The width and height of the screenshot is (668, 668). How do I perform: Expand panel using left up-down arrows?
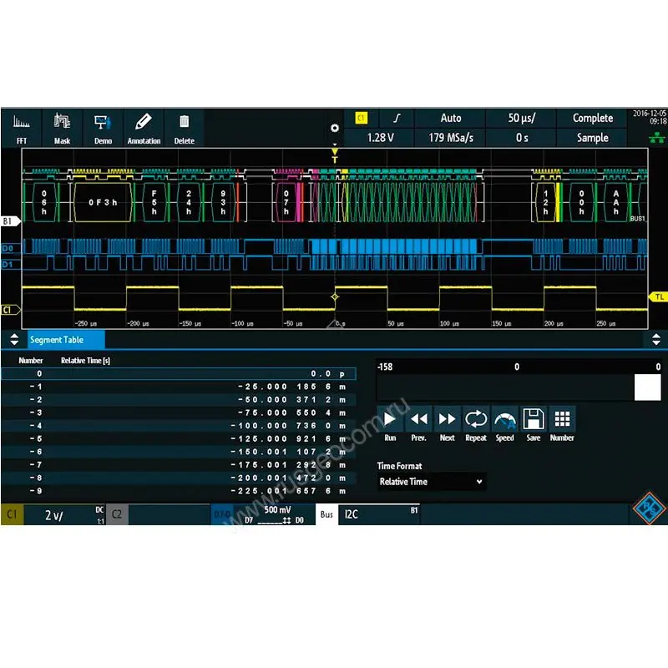click(13, 340)
